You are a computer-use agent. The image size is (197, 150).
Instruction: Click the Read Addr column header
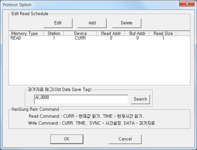coord(111,34)
